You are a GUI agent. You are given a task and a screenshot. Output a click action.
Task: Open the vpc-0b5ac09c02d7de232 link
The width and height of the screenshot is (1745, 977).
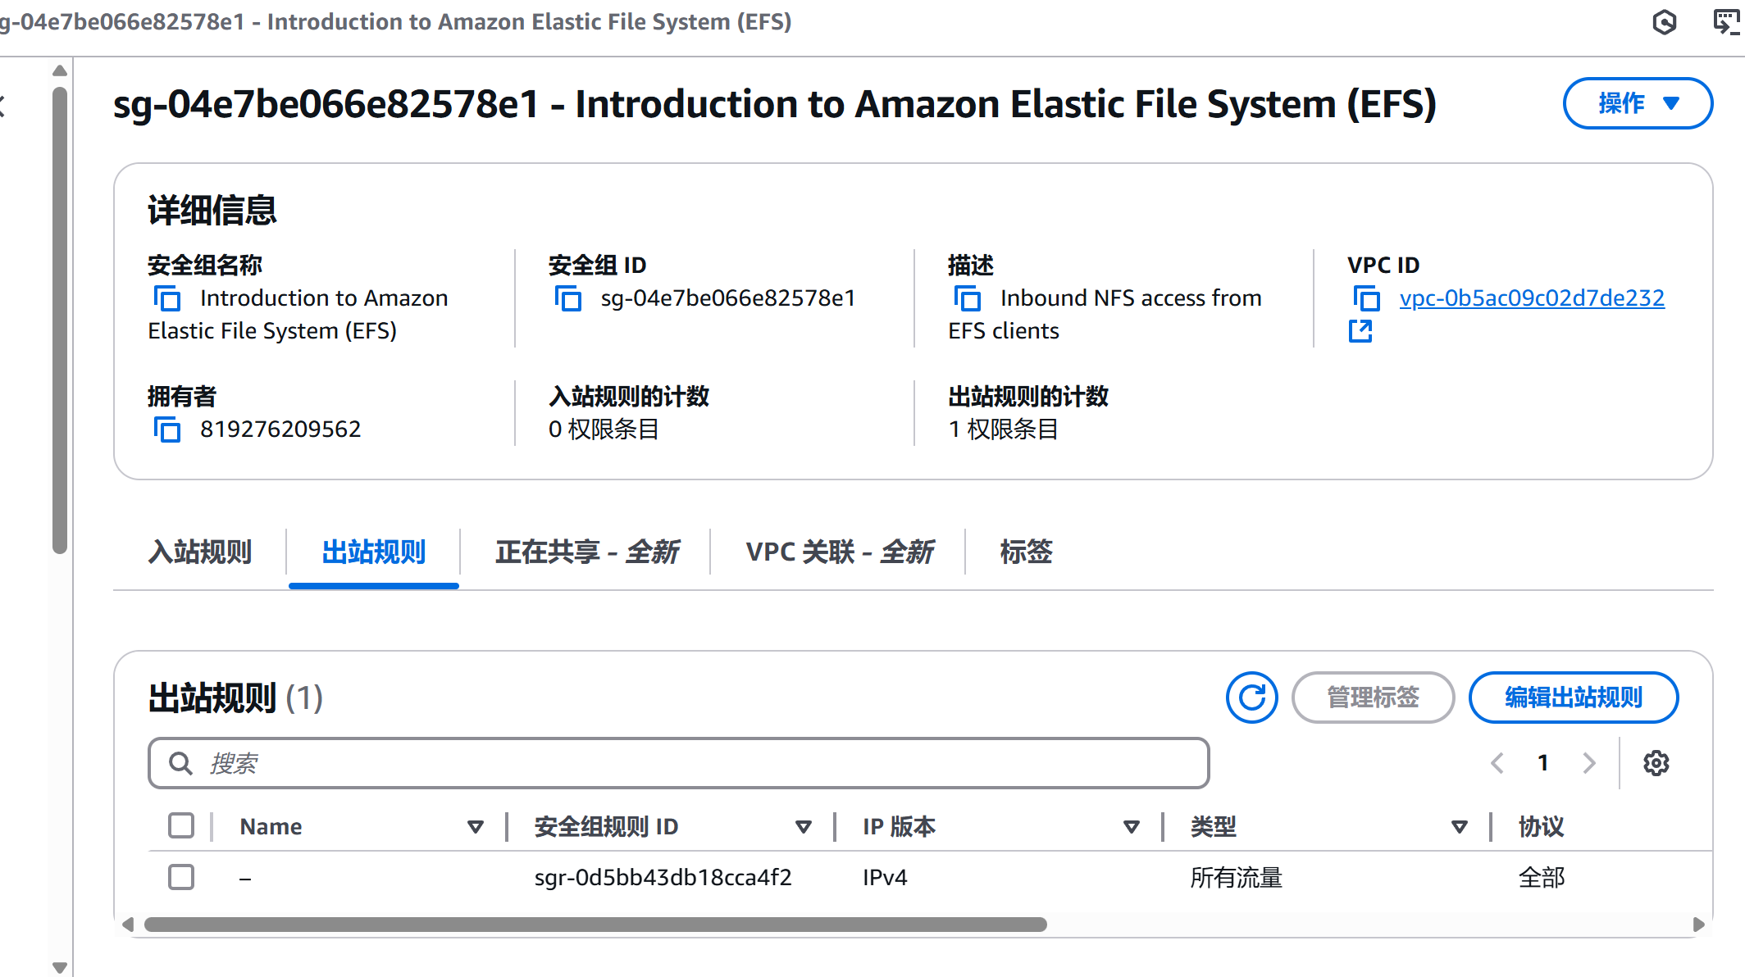[1532, 298]
